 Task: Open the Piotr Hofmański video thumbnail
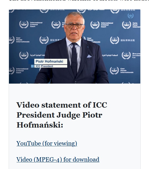(75, 47)
